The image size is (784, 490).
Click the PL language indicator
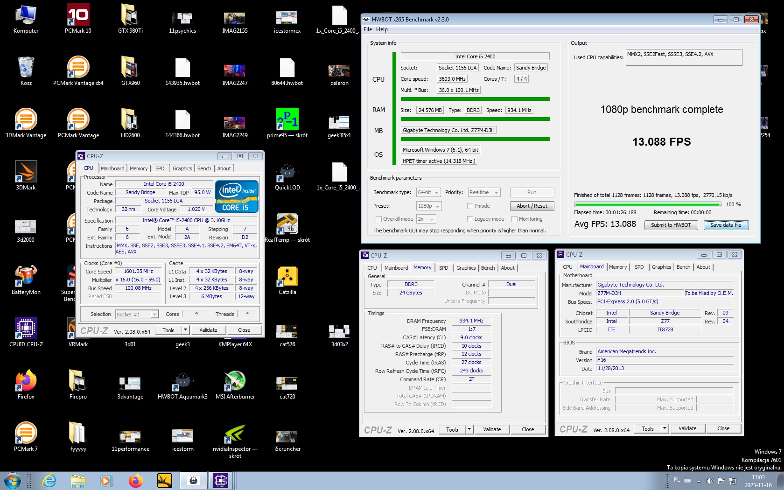pos(677,480)
